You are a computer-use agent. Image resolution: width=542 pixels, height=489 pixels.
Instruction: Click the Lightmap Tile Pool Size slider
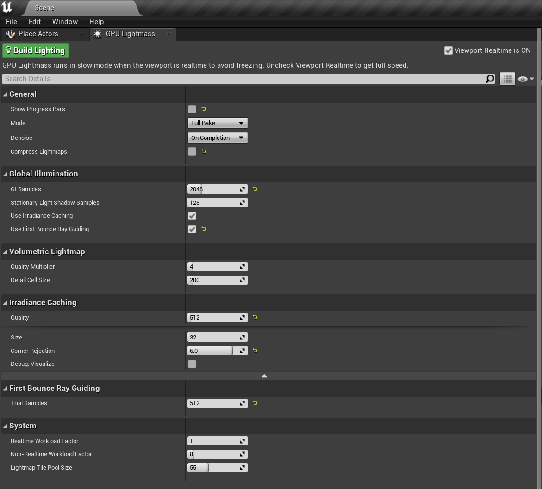click(218, 468)
